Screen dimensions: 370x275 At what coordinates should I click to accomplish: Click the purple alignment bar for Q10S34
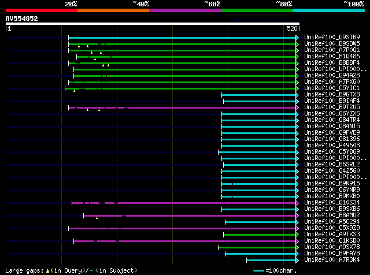(x=184, y=203)
